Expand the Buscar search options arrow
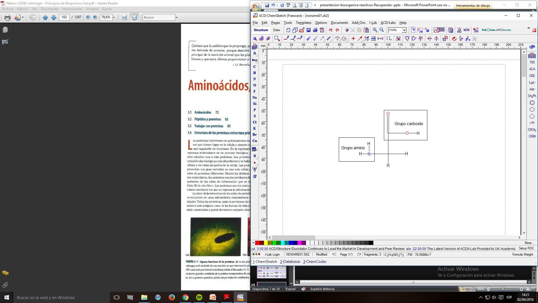Screen dimensions: 538x303 coord(177,17)
